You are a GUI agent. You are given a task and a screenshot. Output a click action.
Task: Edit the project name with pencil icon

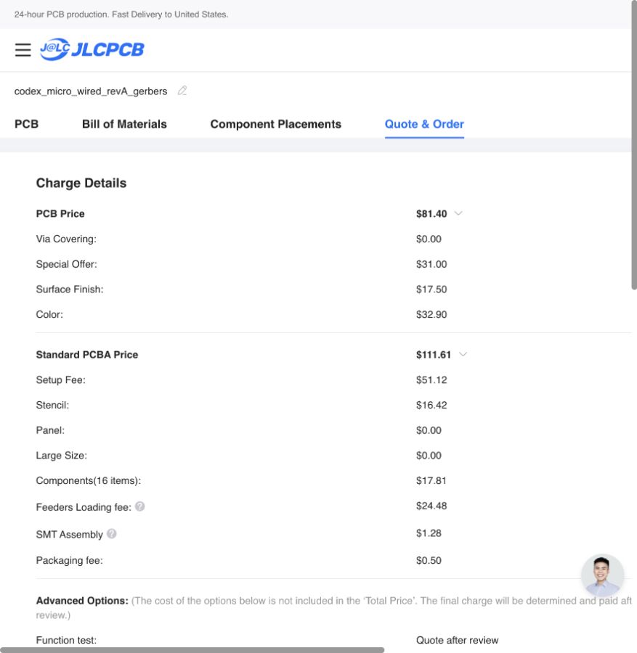182,91
